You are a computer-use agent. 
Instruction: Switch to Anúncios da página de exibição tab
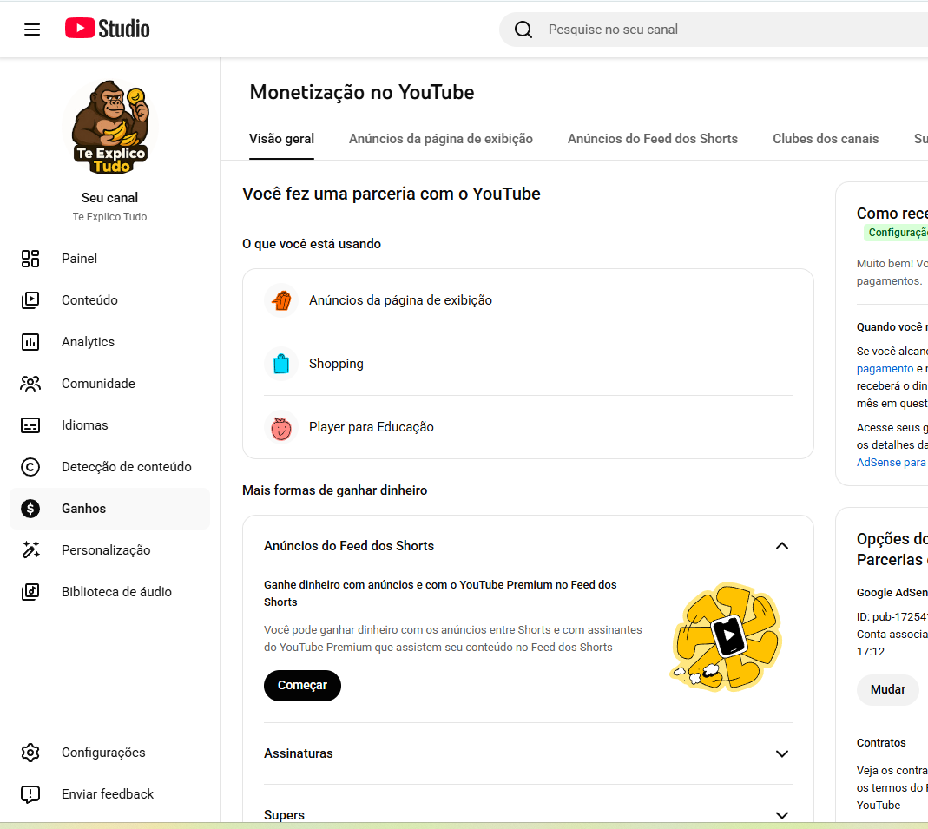(441, 139)
